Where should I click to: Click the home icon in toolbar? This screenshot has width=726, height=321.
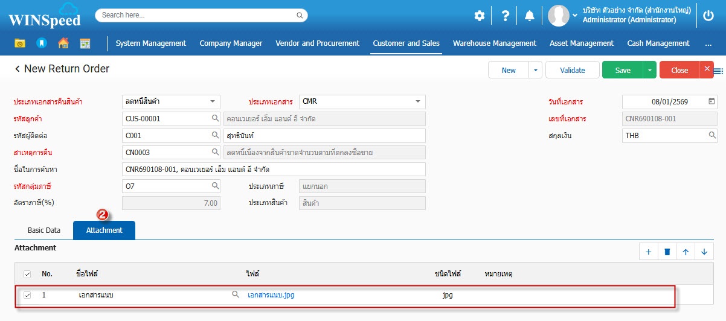pyautogui.click(x=63, y=43)
